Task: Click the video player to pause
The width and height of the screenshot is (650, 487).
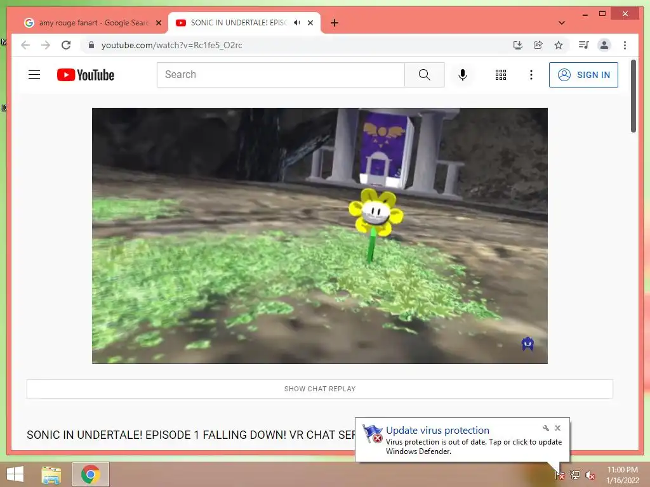Action: click(x=320, y=236)
